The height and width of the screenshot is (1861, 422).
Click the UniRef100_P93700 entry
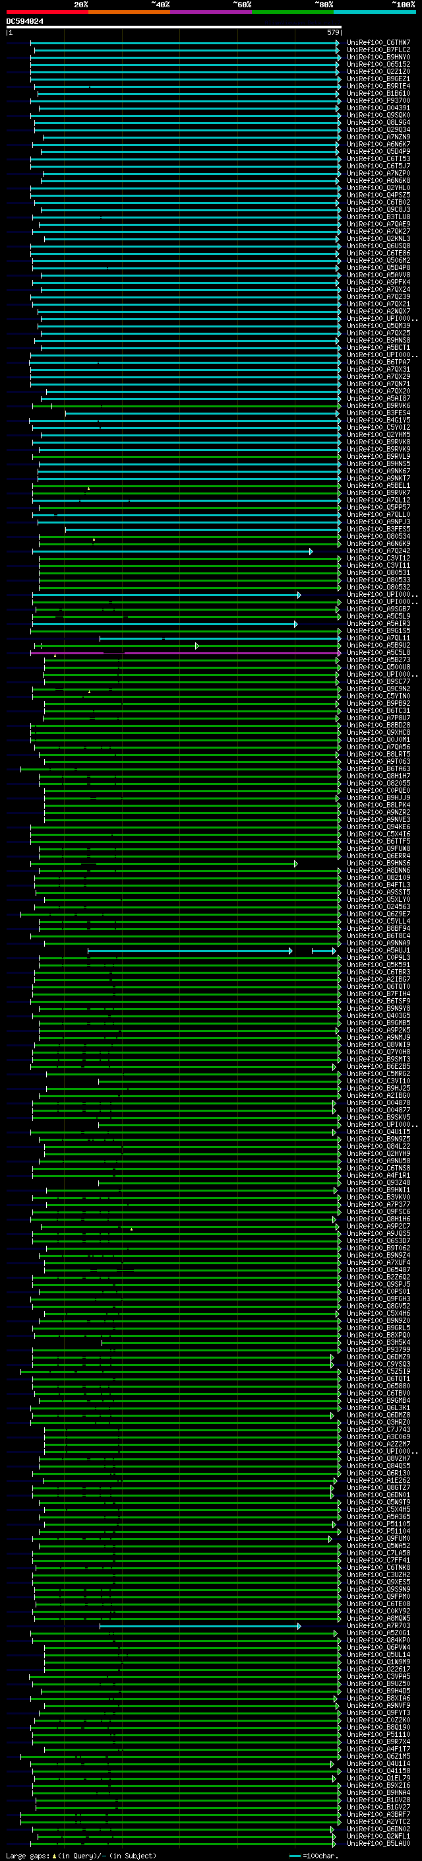coord(378,100)
